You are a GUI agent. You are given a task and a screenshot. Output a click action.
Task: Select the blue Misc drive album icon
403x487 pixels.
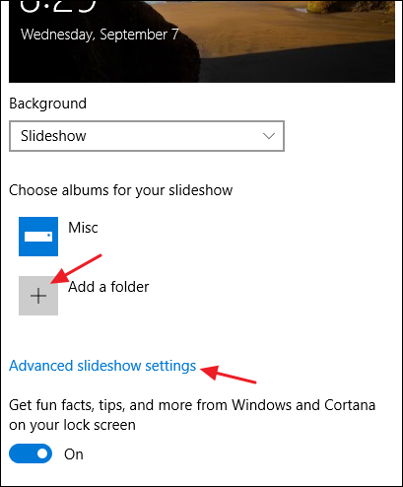pos(38,237)
